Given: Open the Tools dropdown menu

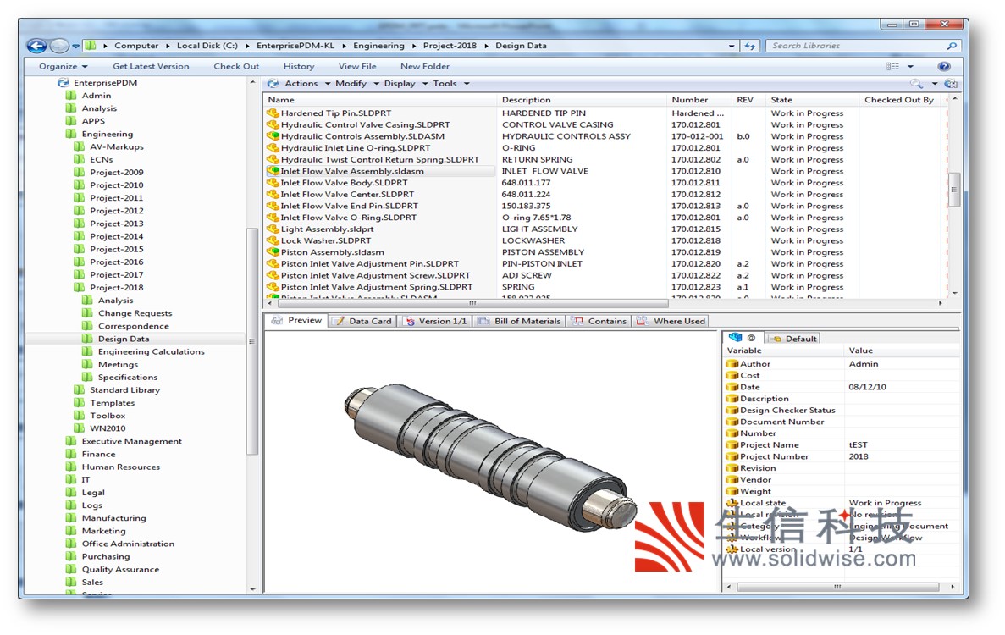Looking at the screenshot, I should [x=450, y=84].
